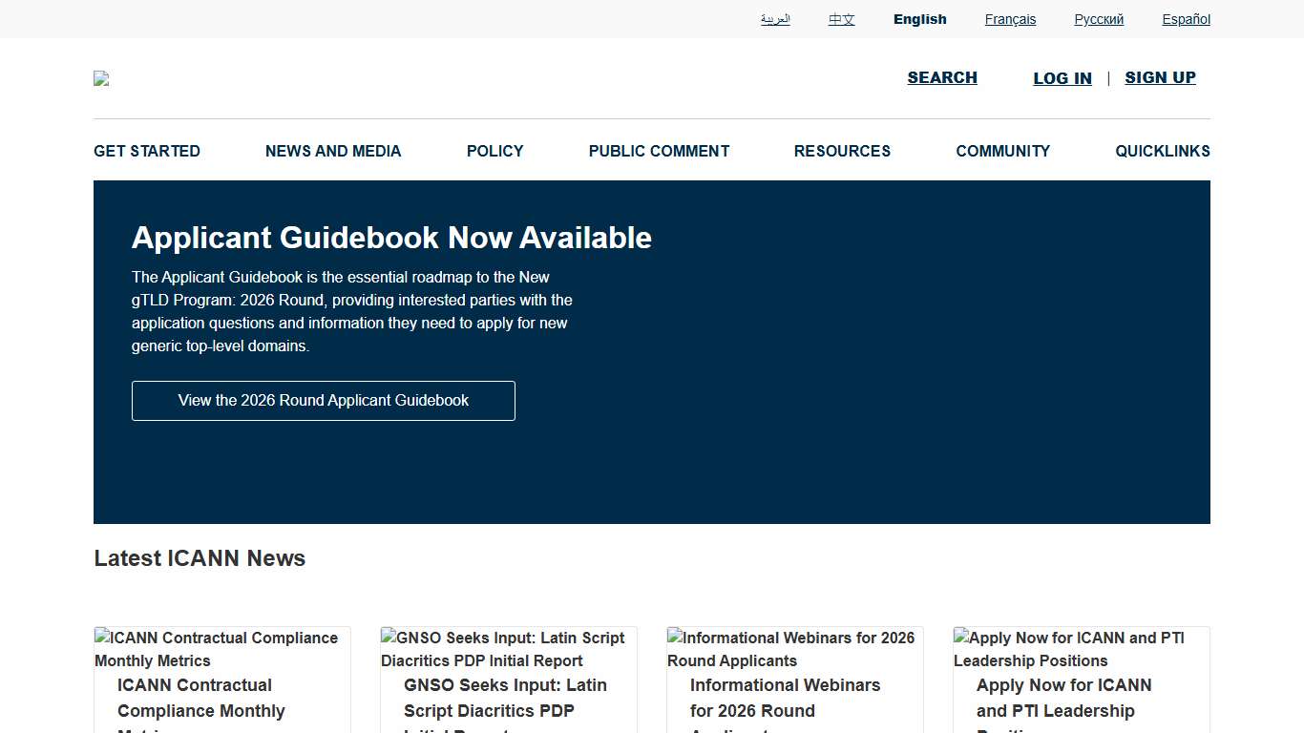Switch the site language to العربية
This screenshot has height=733, width=1304.
coord(775,19)
